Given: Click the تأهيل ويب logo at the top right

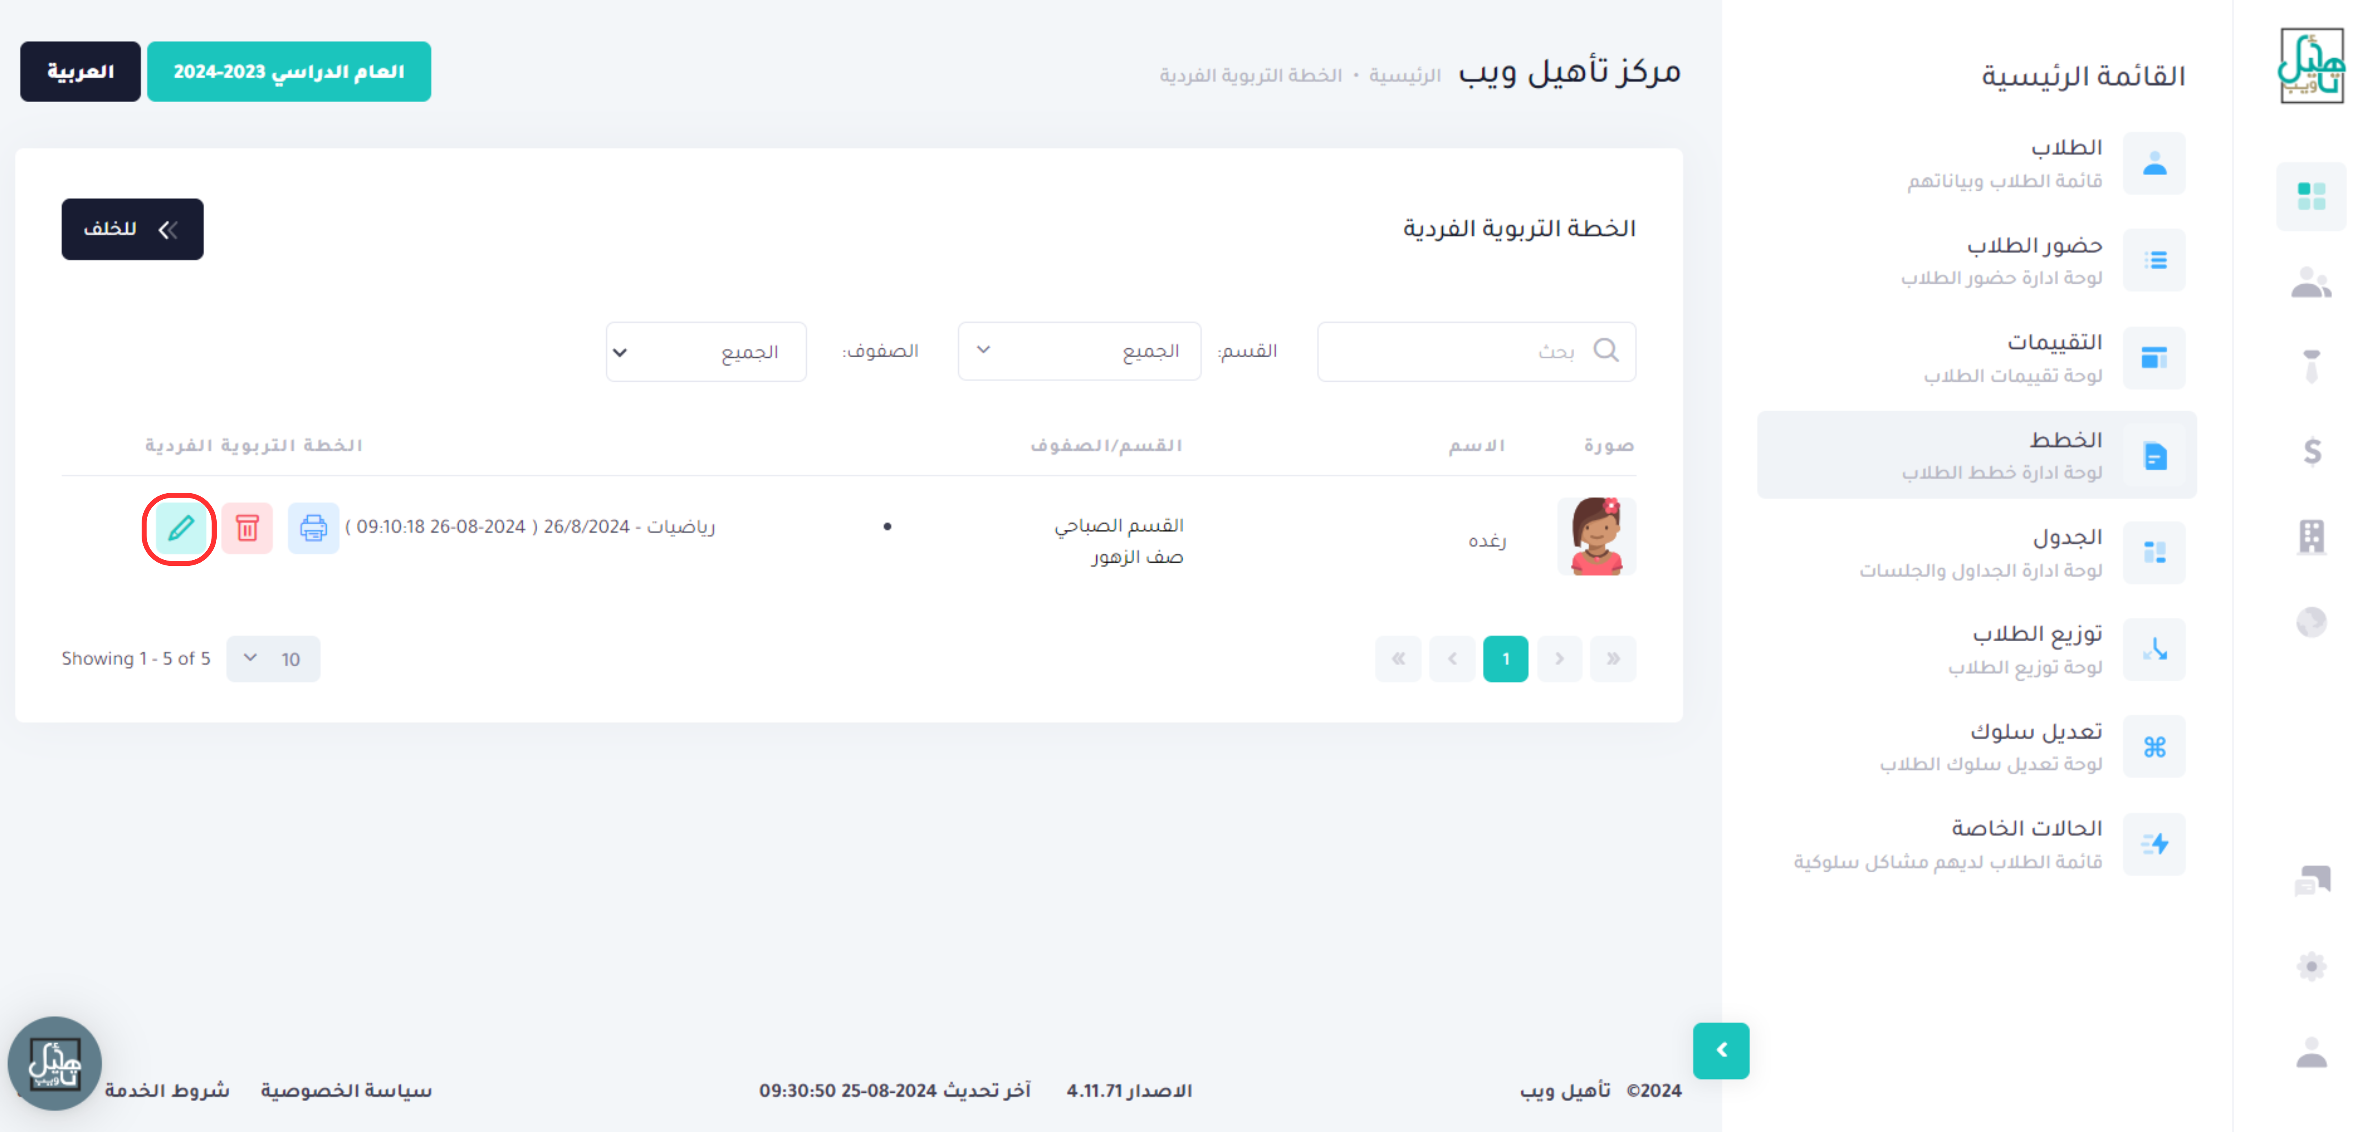Looking at the screenshot, I should coord(2312,65).
